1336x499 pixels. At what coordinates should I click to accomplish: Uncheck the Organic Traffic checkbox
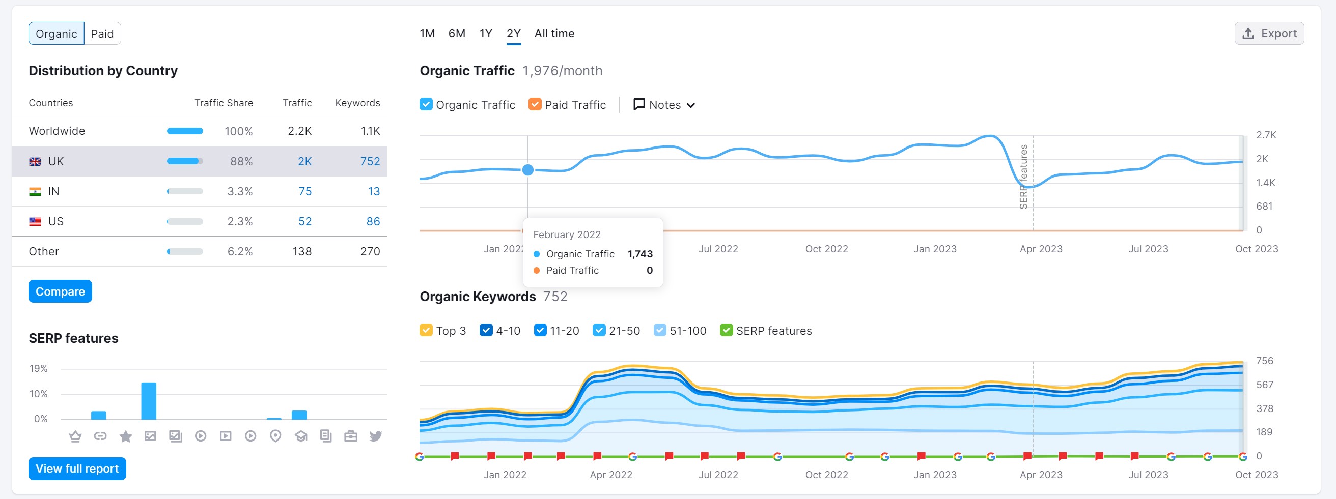point(426,105)
